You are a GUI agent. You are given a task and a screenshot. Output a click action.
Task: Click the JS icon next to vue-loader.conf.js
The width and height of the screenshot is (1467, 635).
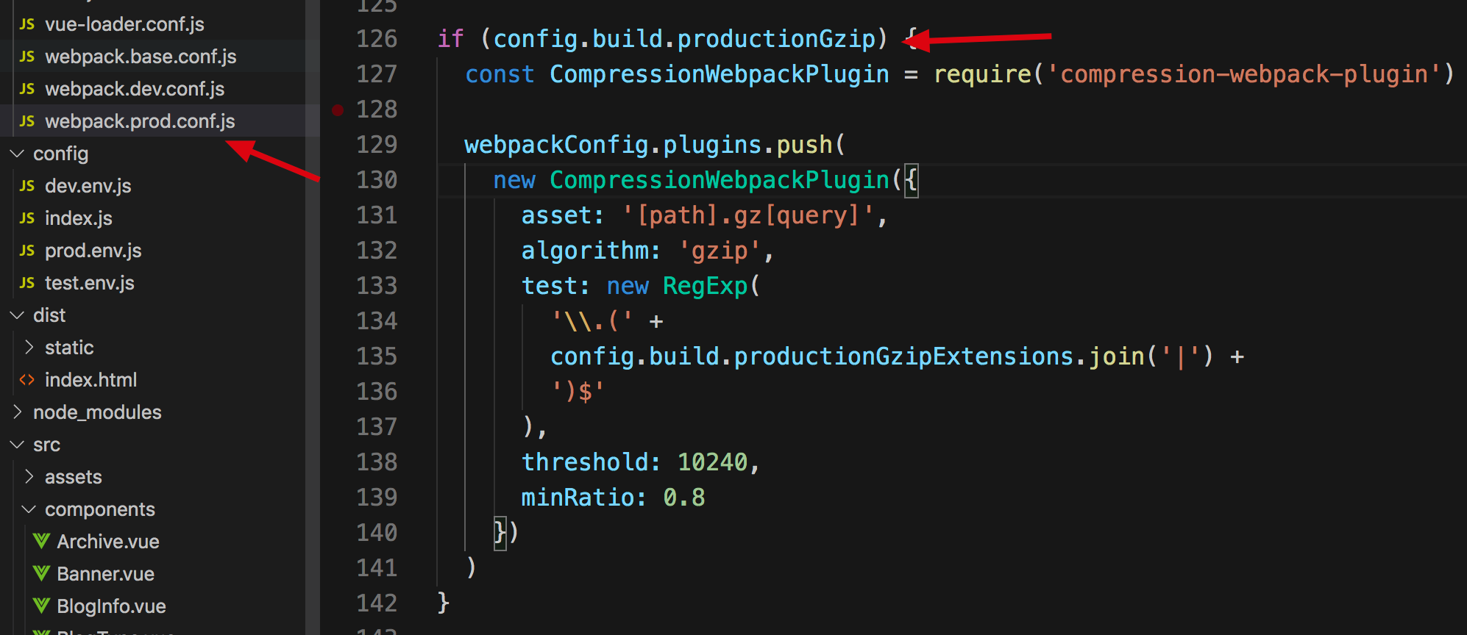(x=26, y=24)
